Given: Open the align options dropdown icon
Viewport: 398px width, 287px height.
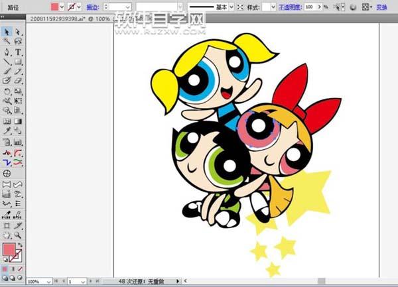Looking at the screenshot, I should point(365,7).
